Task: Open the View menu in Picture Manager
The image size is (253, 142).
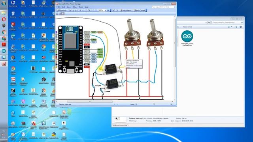Action: (x=69, y=7)
